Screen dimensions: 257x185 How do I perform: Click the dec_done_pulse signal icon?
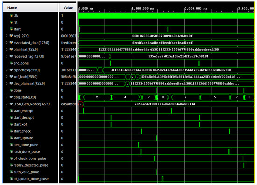click(x=11, y=145)
